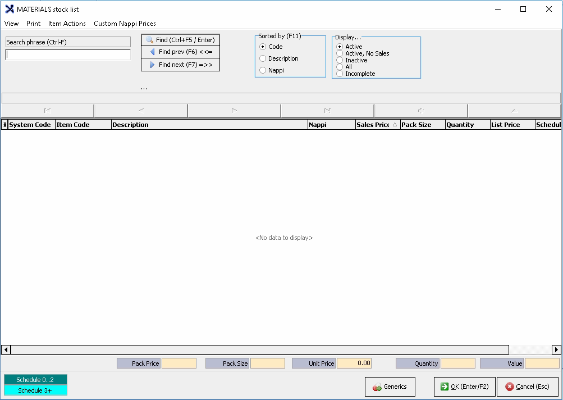Open the Item Actions menu
Screen dimensions: 563x400
(x=67, y=24)
